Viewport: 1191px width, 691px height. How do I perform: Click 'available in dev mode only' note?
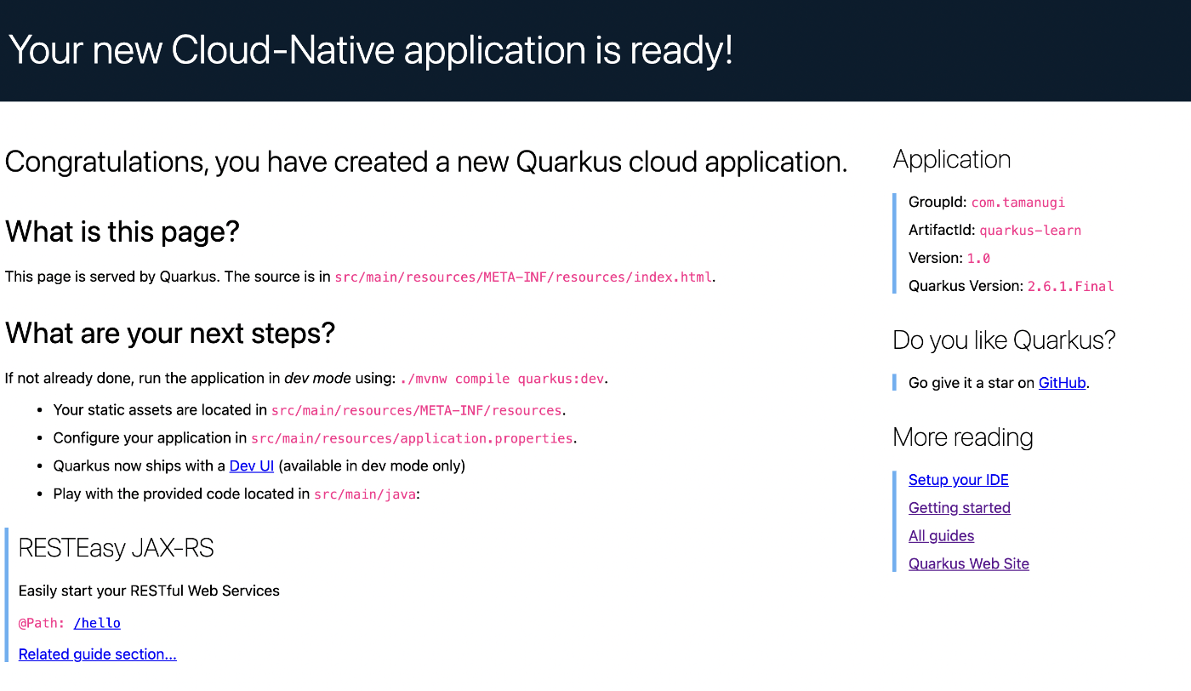tap(372, 465)
